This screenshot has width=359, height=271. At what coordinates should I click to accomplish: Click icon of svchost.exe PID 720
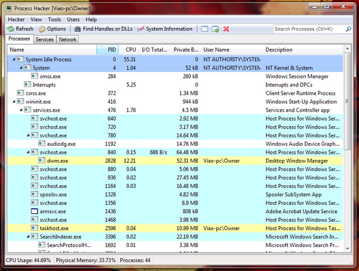point(35,127)
